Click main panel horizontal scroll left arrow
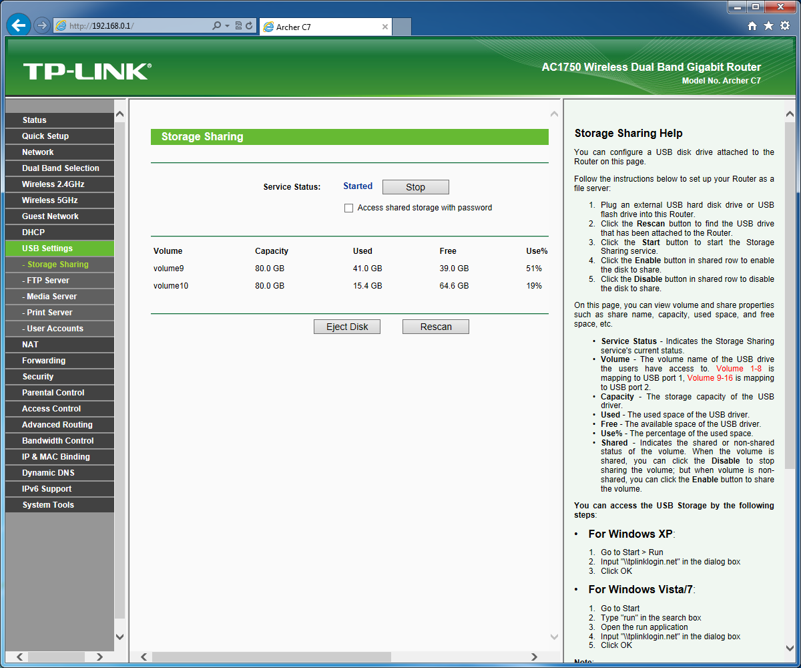801x668 pixels. pyautogui.click(x=144, y=657)
